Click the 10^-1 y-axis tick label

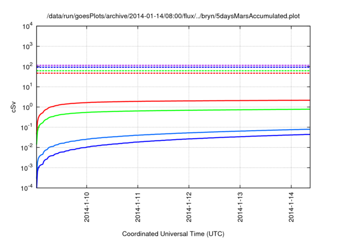[x=27, y=127]
